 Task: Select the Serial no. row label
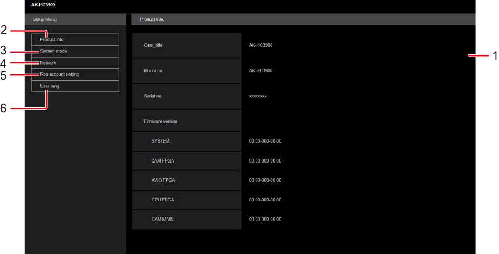pyautogui.click(x=153, y=96)
